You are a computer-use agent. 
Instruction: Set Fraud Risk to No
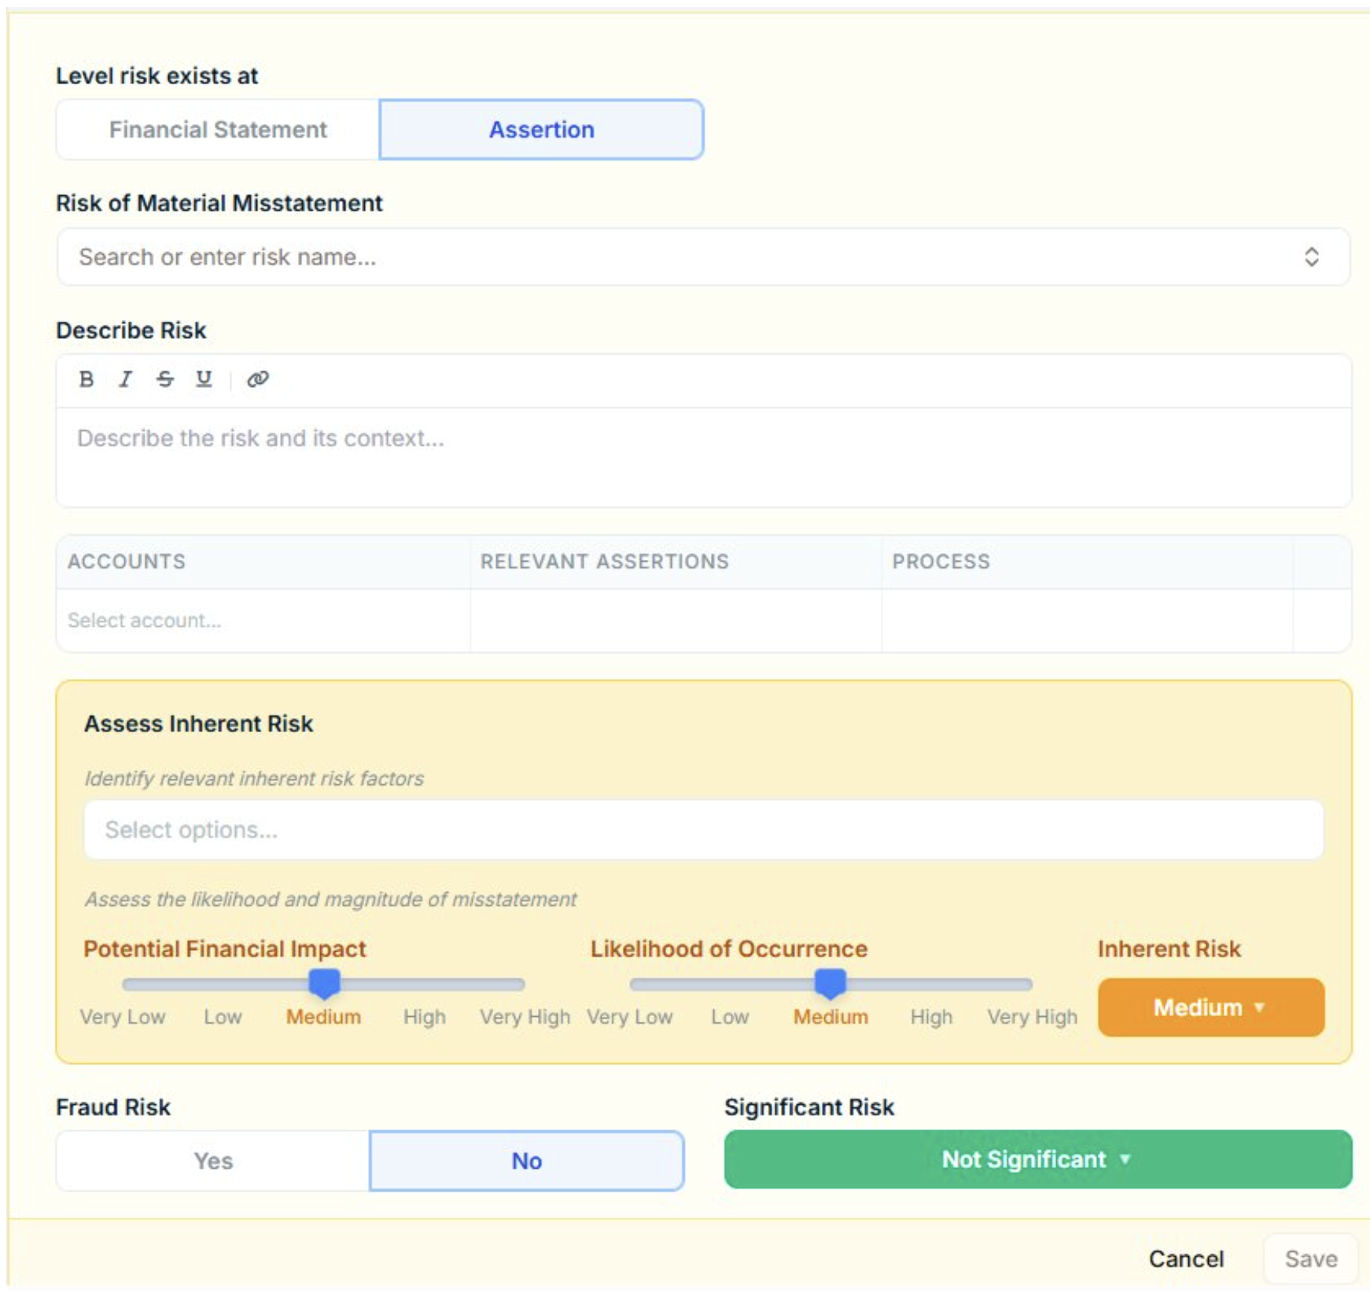pos(527,1161)
